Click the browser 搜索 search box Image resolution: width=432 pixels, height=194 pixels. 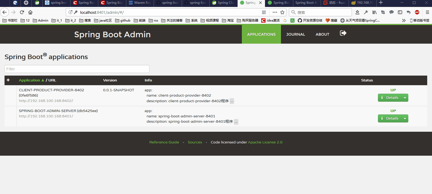coord(320,12)
